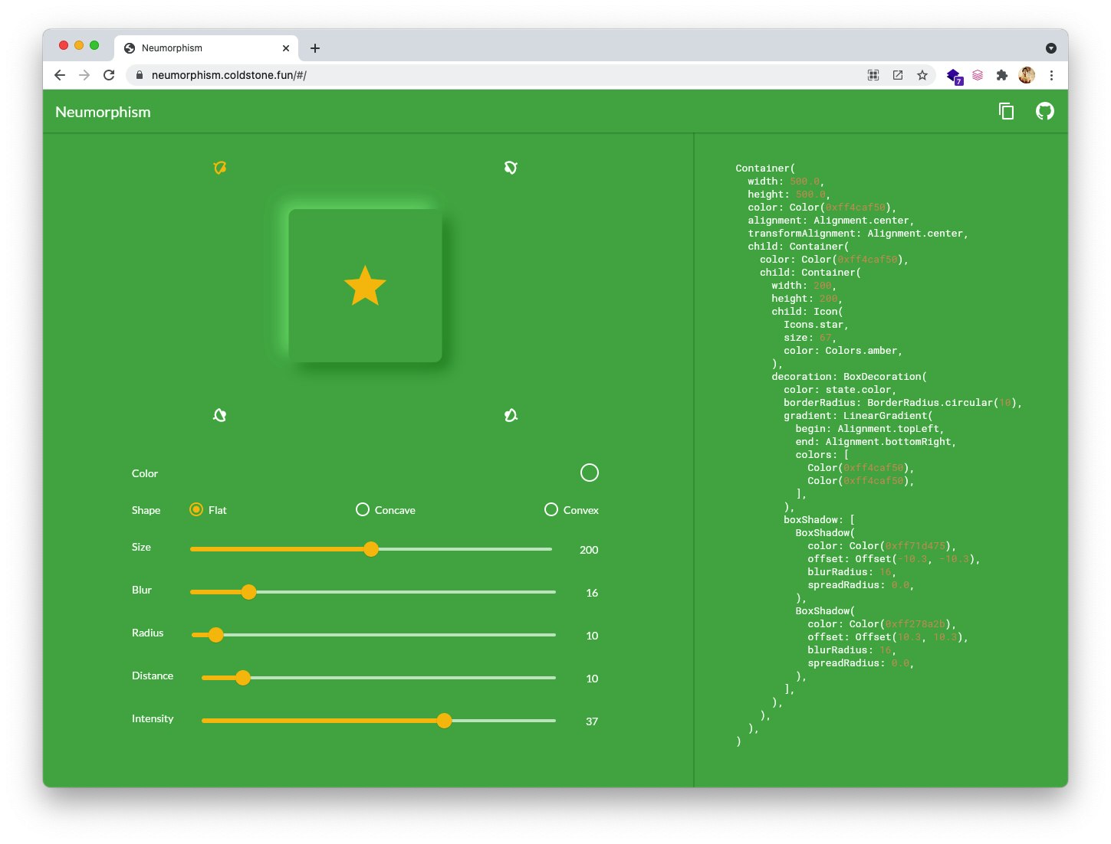Open the GitHub icon in the header
The image size is (1111, 844).
pyautogui.click(x=1044, y=111)
